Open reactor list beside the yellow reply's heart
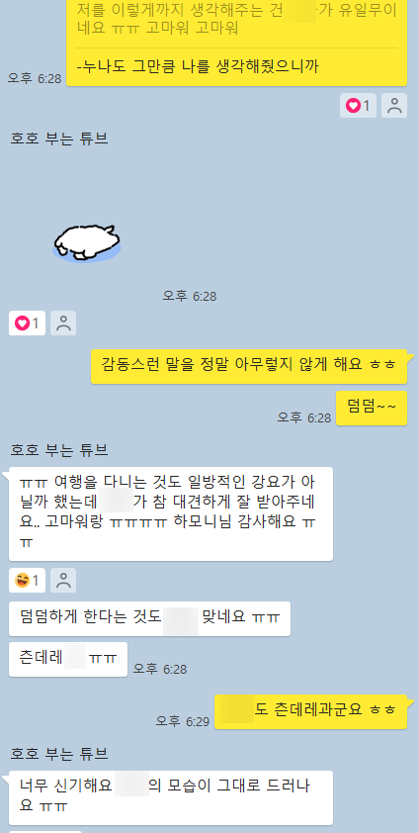The width and height of the screenshot is (419, 833). click(x=394, y=106)
